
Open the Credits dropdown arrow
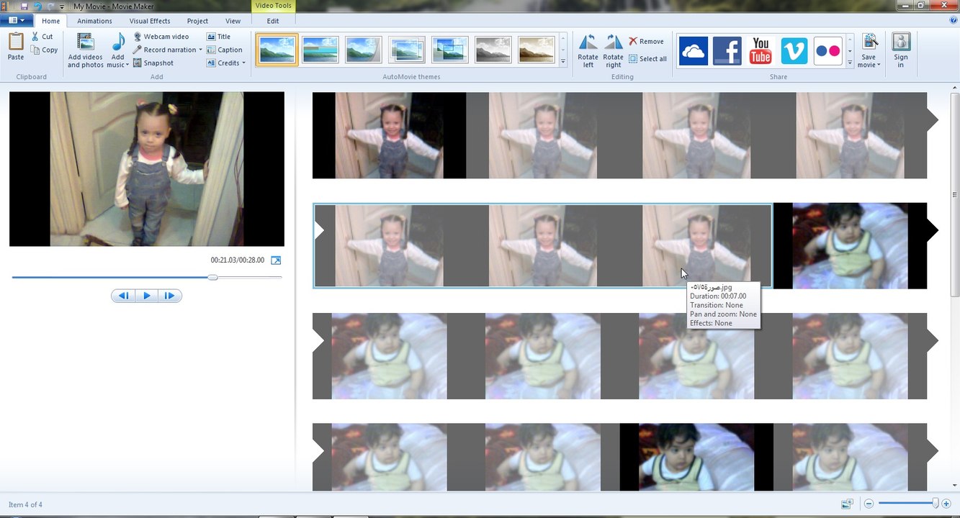point(243,63)
